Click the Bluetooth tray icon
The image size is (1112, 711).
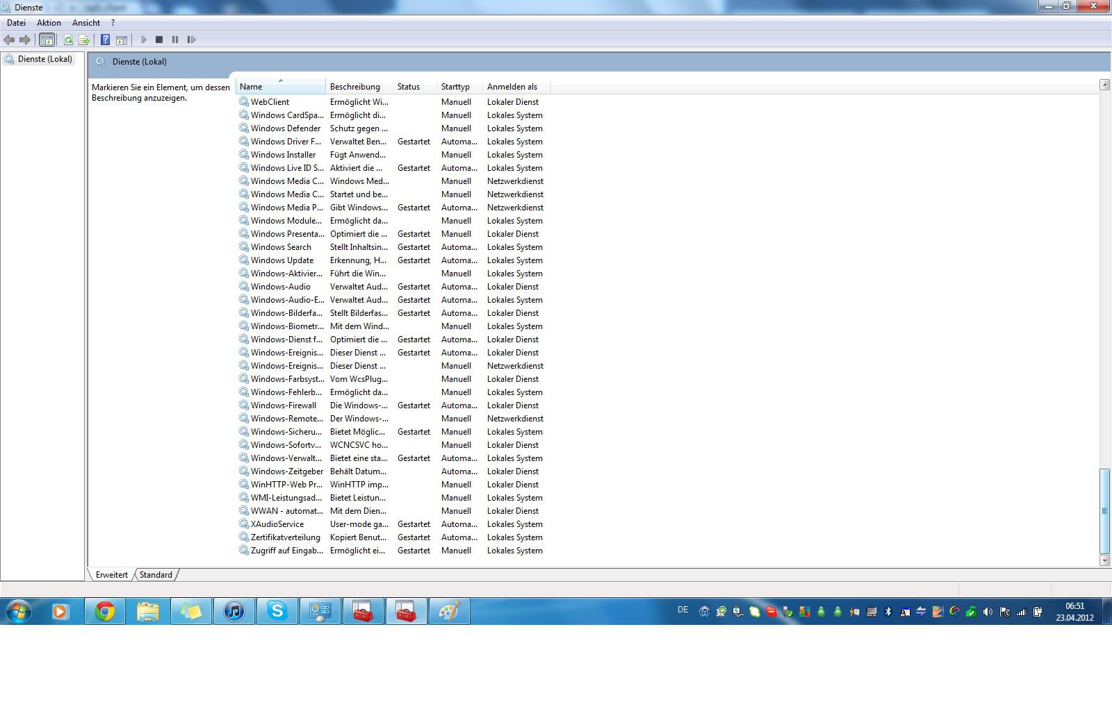[888, 612]
